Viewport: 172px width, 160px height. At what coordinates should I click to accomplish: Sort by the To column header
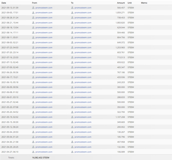[x=72, y=3]
